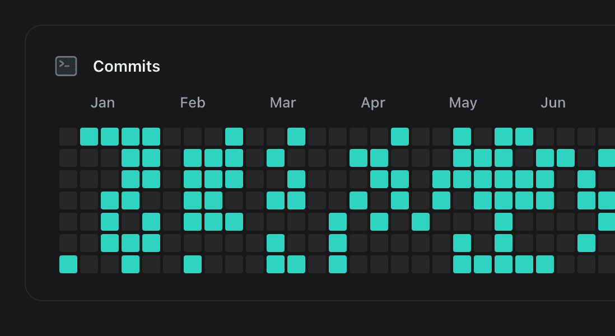Select the Feb column header
The image size is (615, 336).
pyautogui.click(x=192, y=102)
